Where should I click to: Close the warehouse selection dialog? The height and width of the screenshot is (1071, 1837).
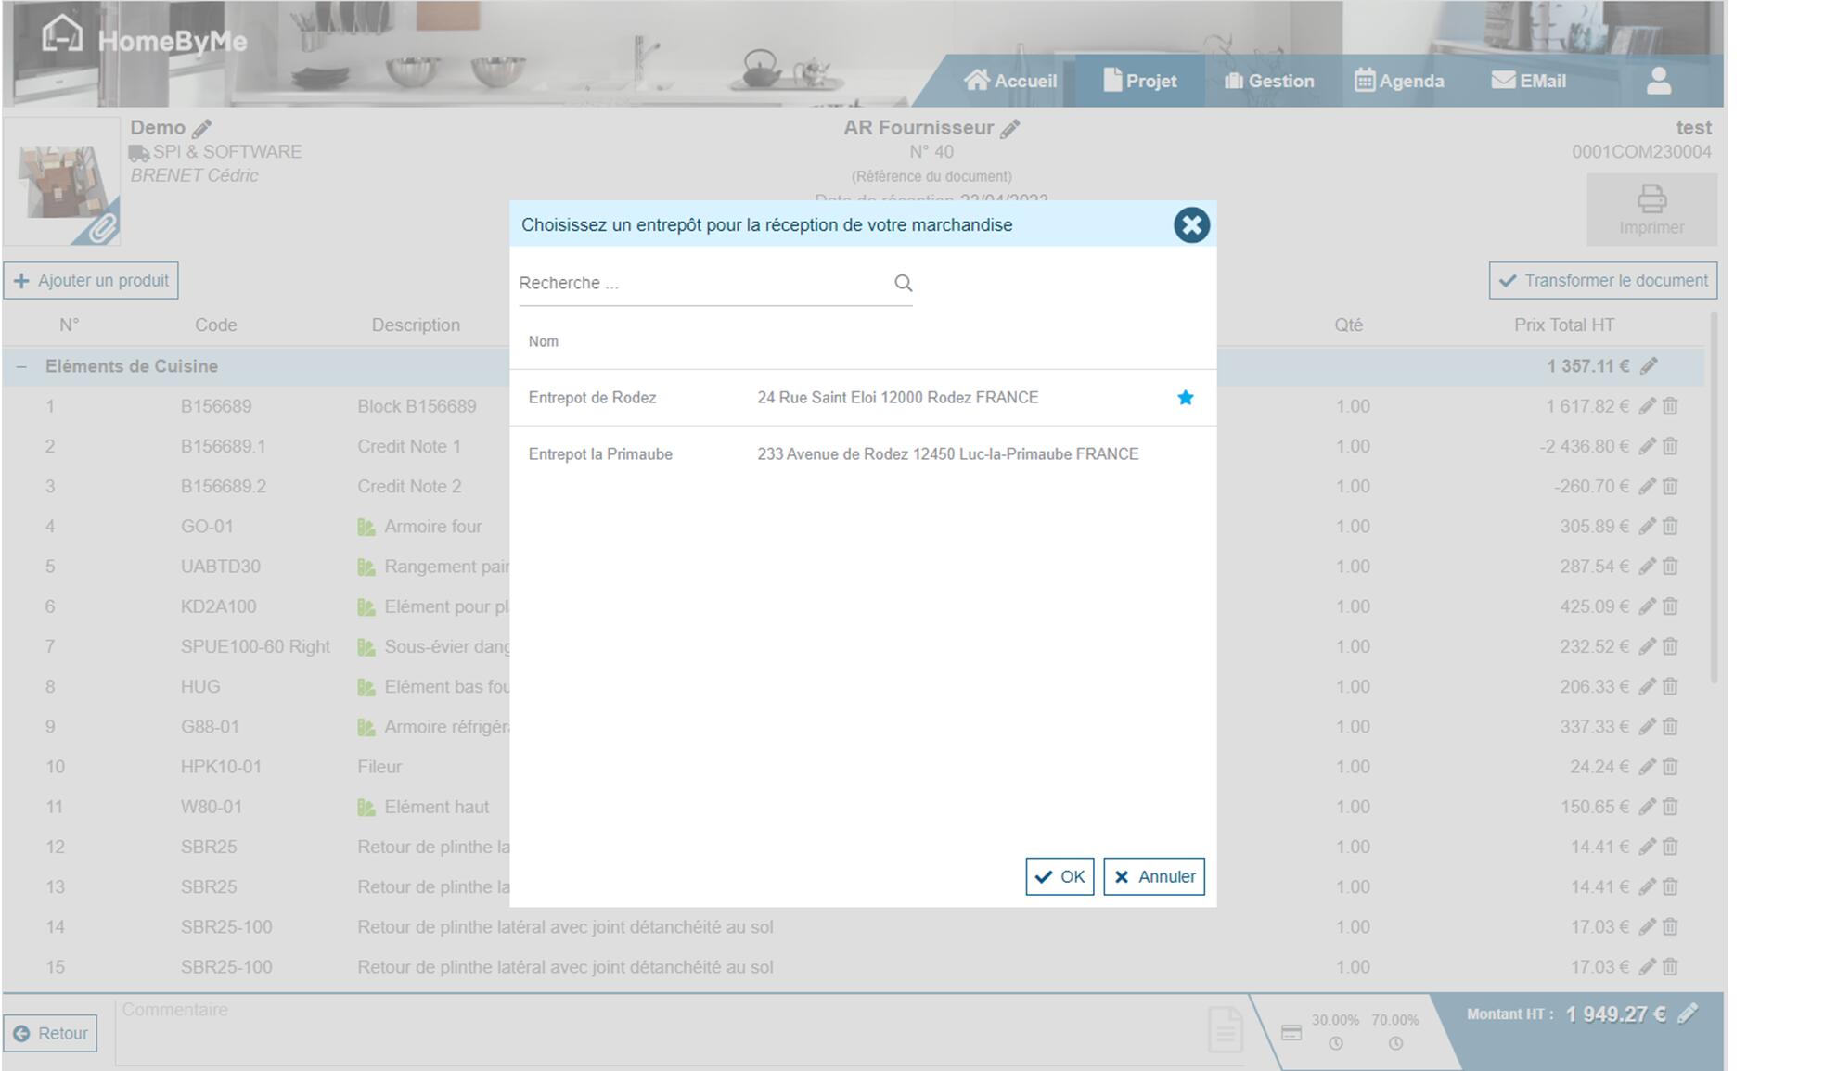[1191, 225]
